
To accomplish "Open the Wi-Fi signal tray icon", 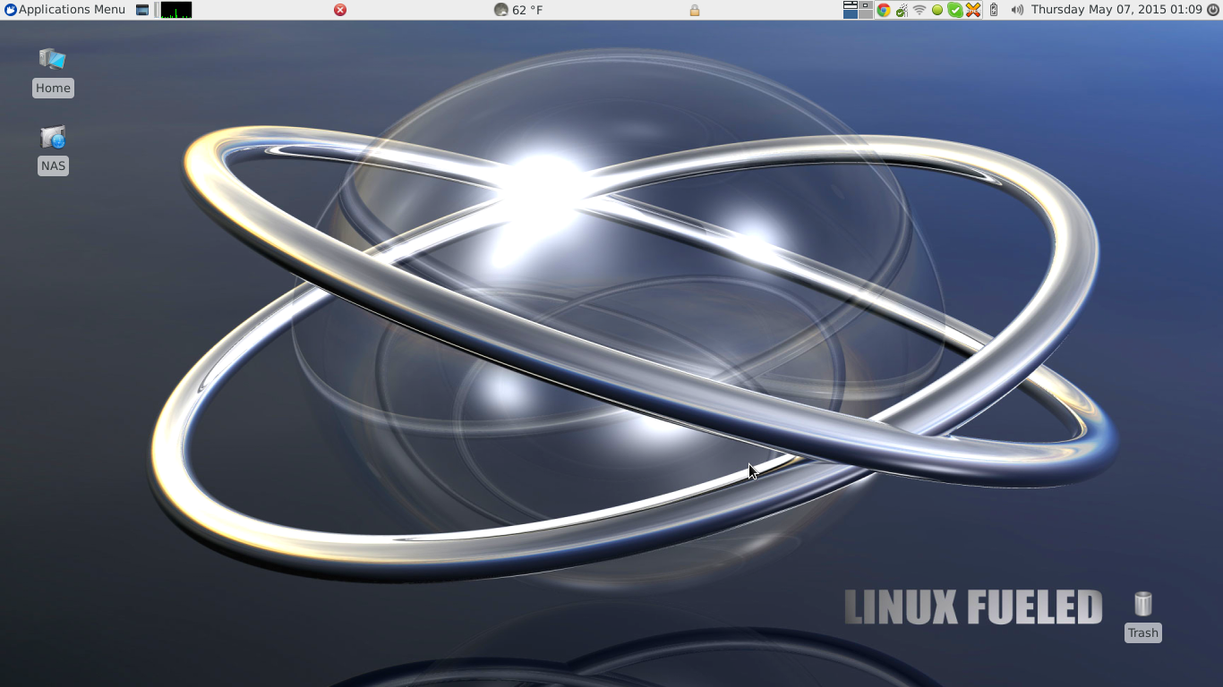I will pos(919,10).
